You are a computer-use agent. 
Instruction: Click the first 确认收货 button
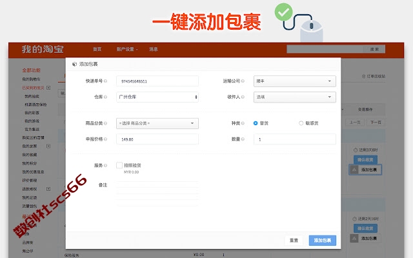click(x=365, y=159)
